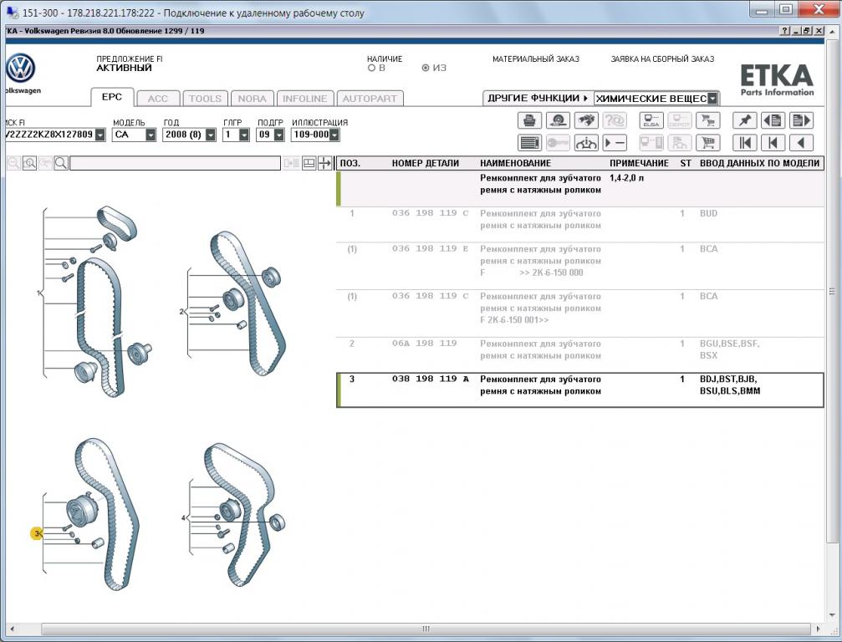
Task: Select part row 038 198 119 A
Action: (x=580, y=390)
